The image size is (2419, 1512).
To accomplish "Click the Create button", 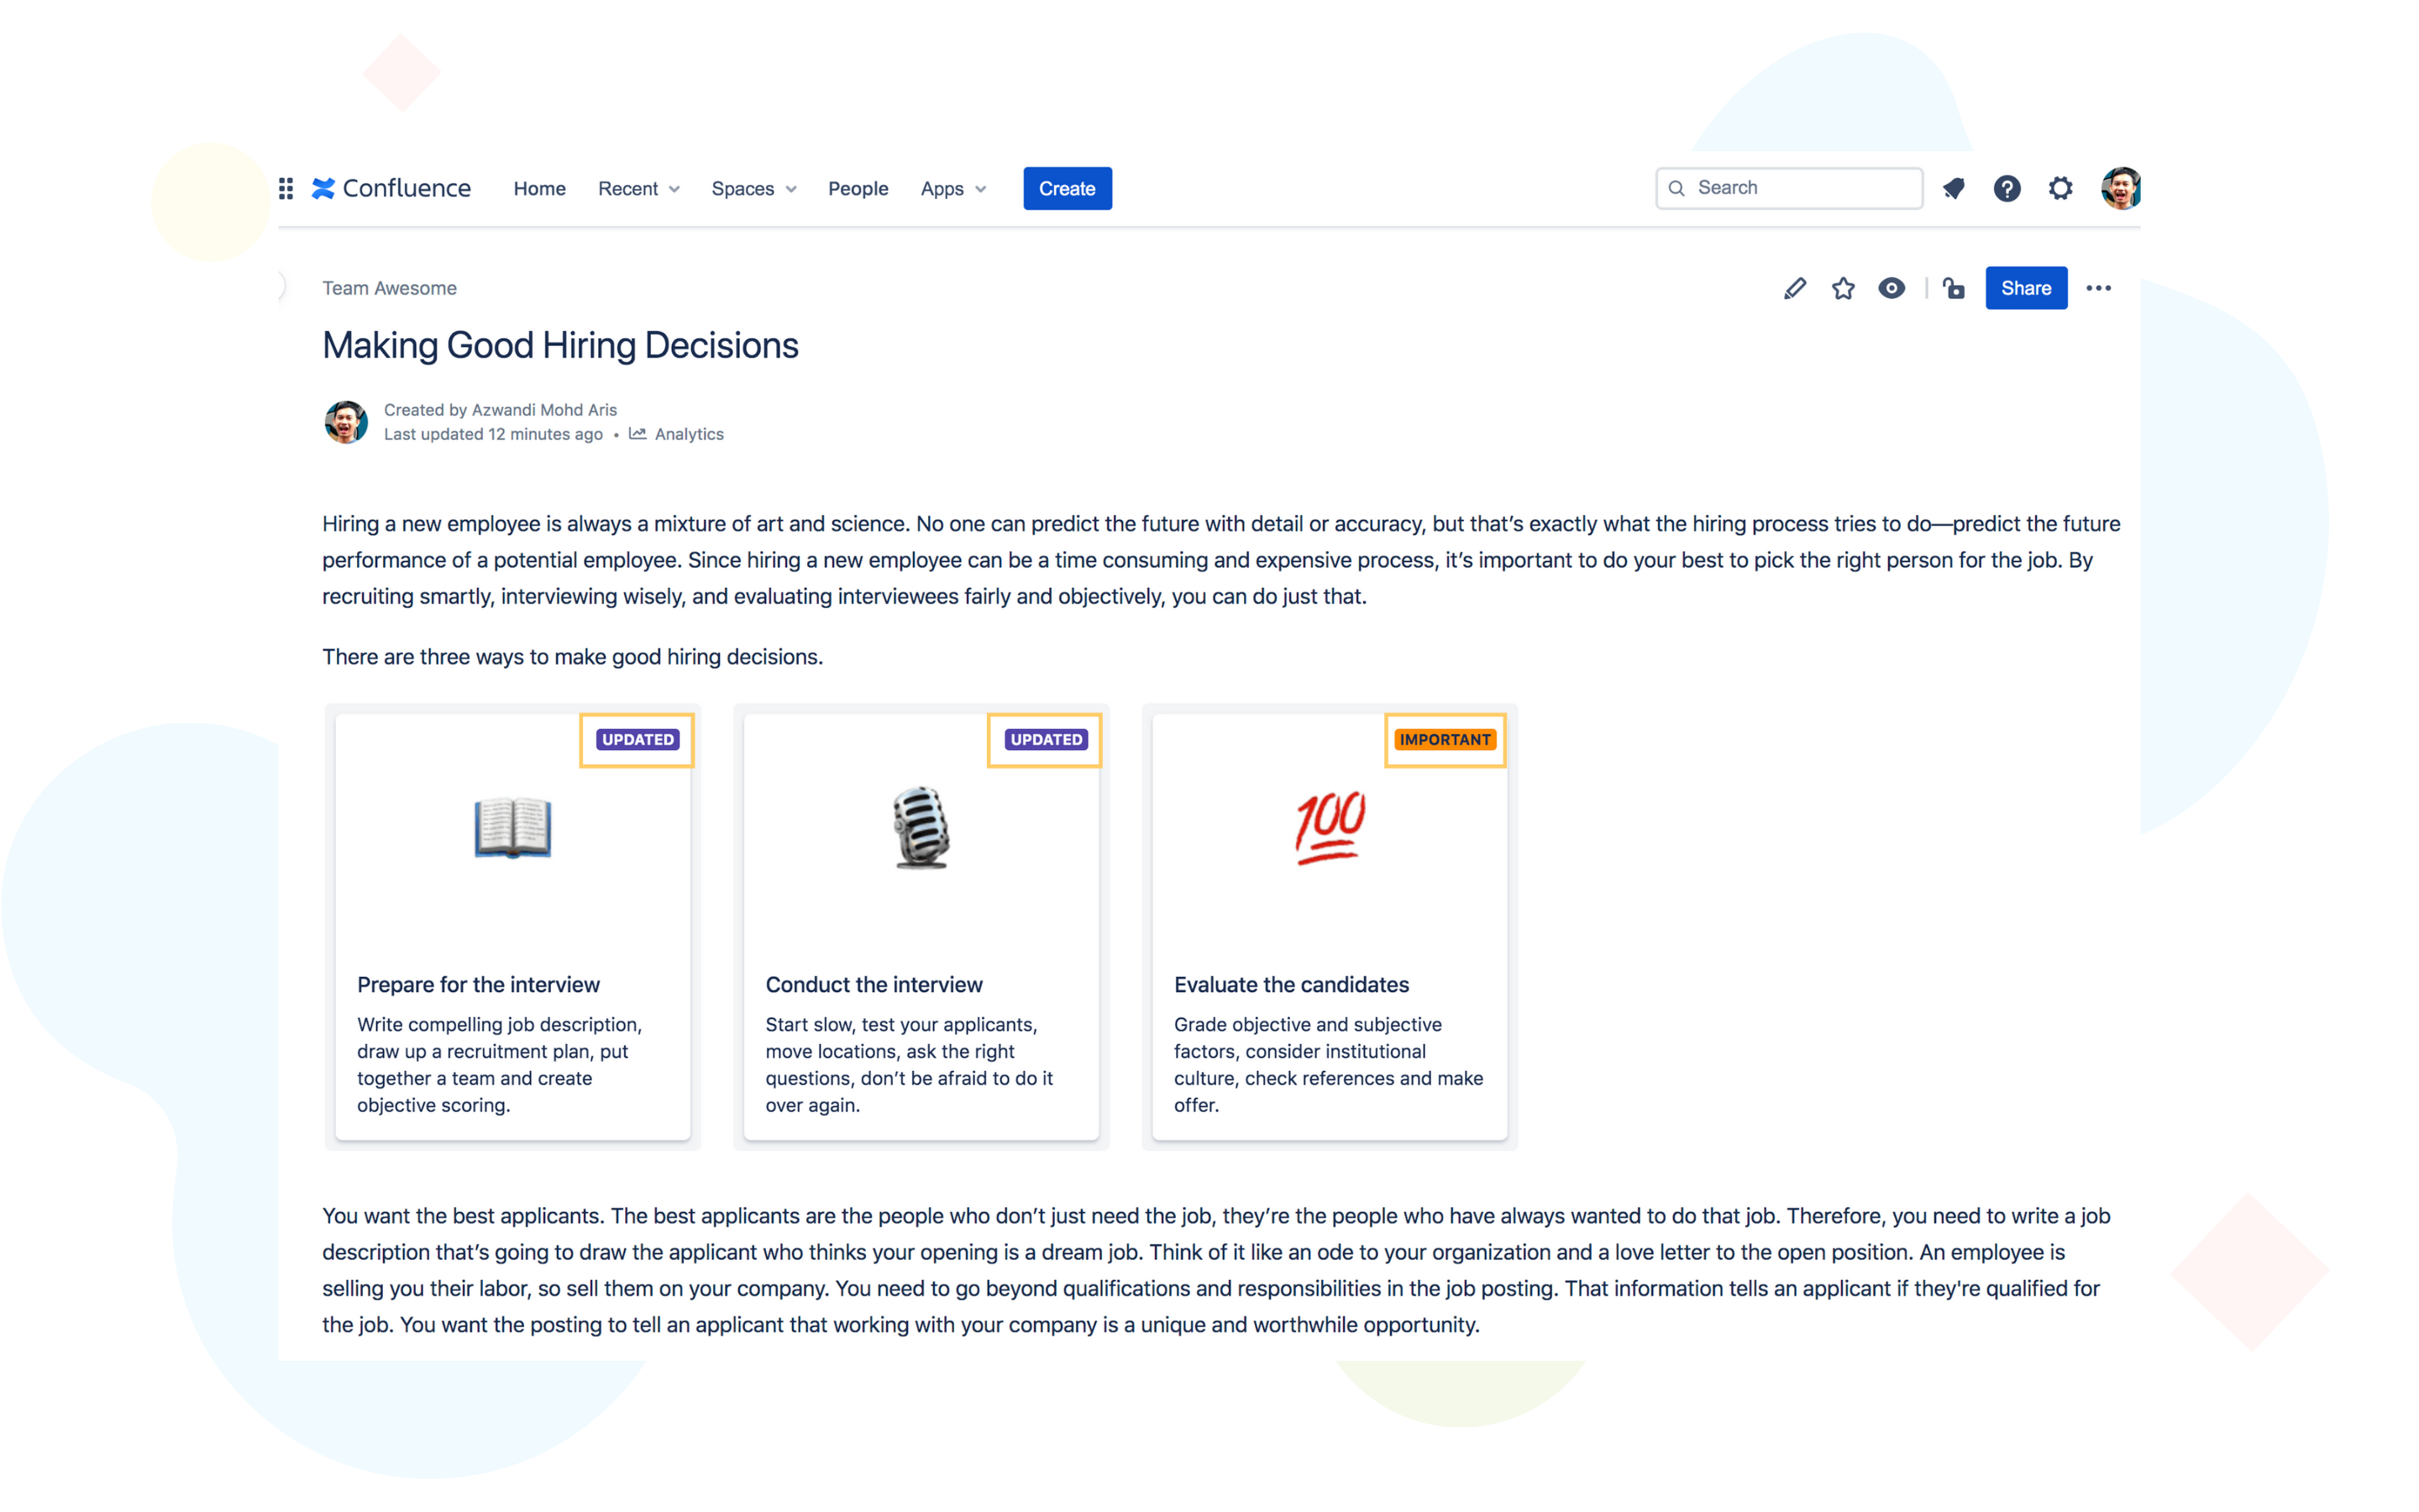I will pos(1067,188).
